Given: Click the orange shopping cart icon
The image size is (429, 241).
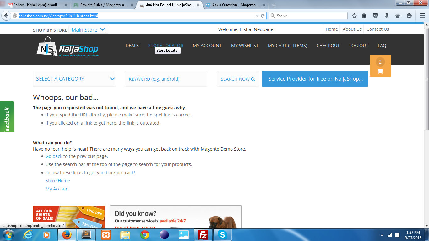Looking at the screenshot, I should (380, 66).
